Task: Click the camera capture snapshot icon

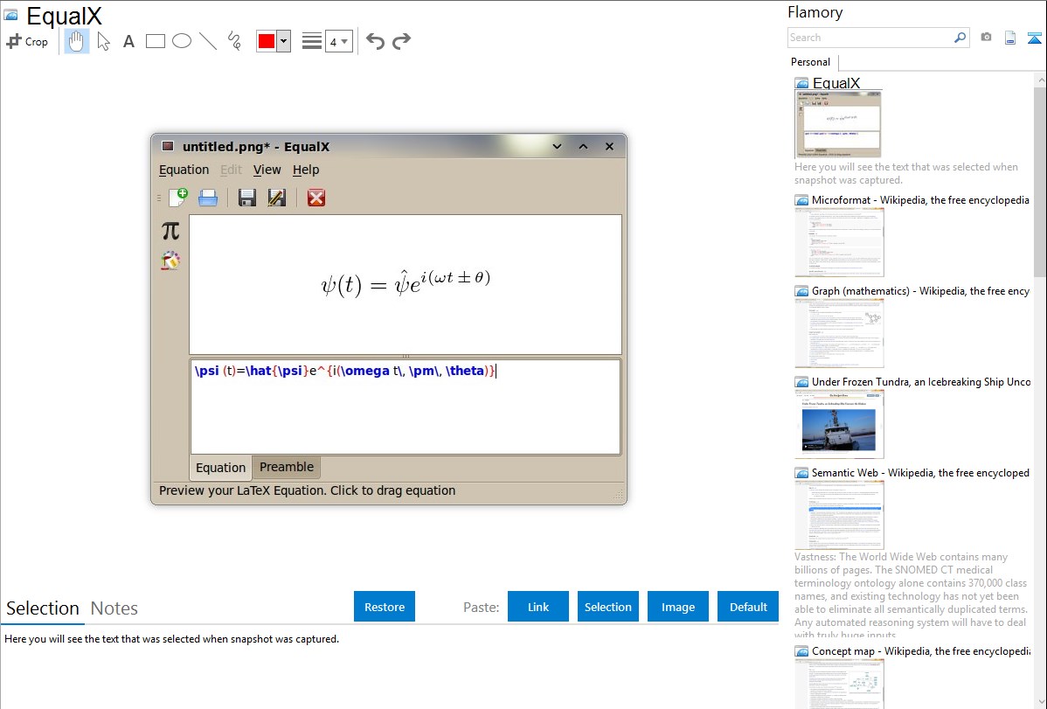Action: coord(986,38)
